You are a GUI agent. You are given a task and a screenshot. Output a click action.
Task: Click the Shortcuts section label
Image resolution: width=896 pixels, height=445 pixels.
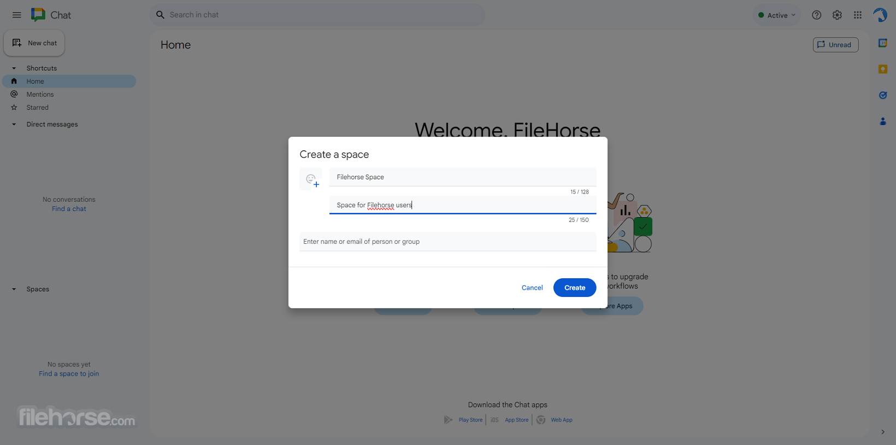pos(42,68)
